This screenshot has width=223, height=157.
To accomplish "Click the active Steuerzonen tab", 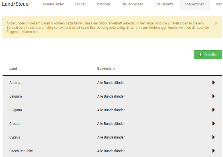I will tap(195, 4).
